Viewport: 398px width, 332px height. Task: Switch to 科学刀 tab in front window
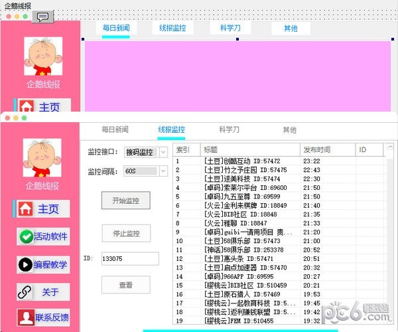click(230, 129)
